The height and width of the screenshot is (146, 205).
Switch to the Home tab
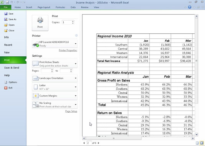point(18,7)
